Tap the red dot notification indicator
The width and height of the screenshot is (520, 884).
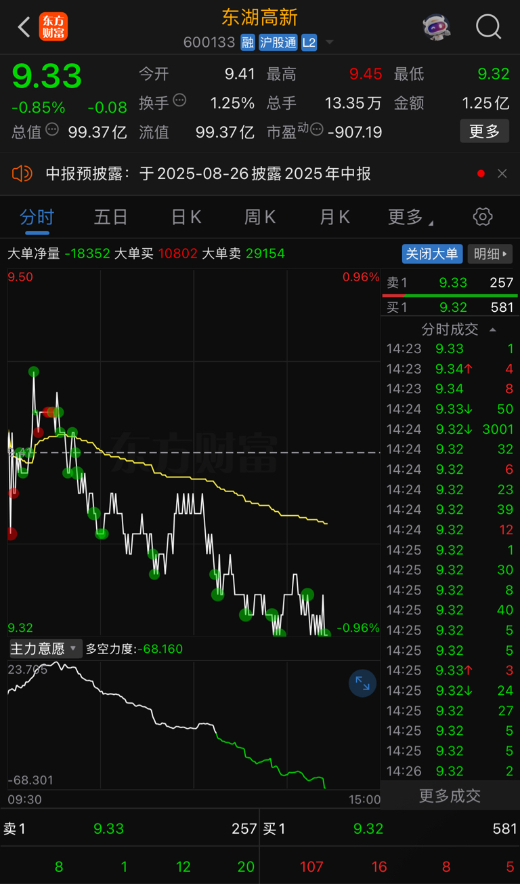[x=481, y=174]
